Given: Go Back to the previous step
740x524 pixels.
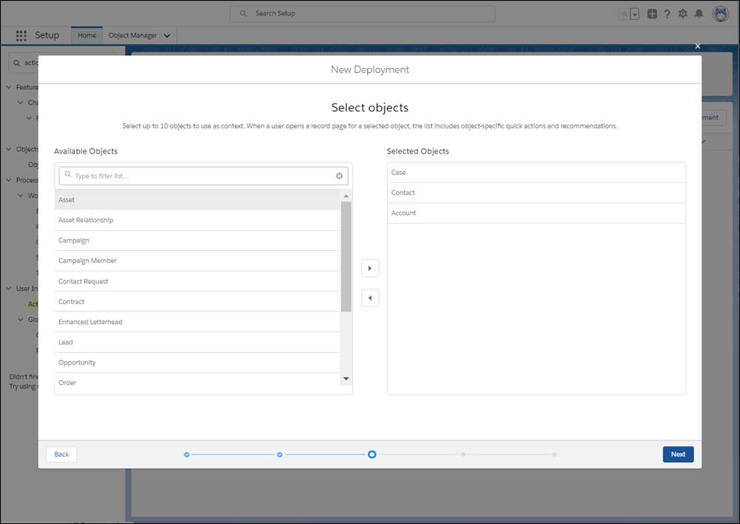Looking at the screenshot, I should point(61,454).
